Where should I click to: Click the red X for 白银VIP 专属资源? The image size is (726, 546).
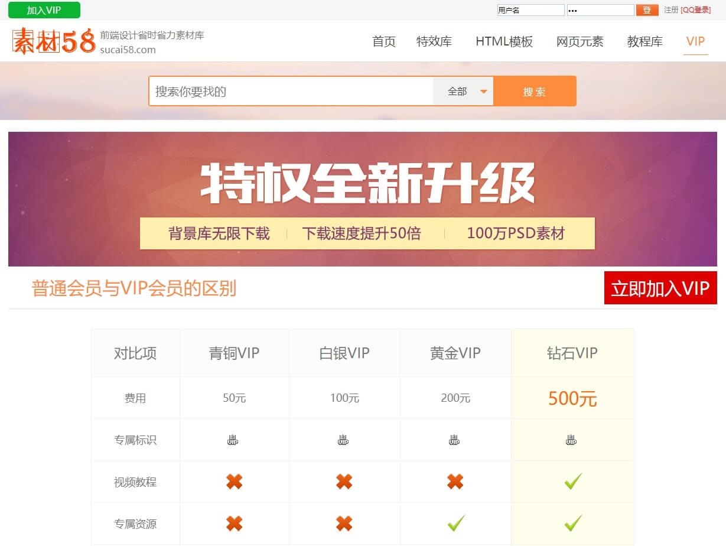(344, 524)
